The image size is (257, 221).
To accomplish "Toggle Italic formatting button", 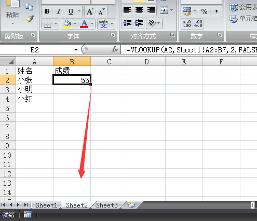I will pyautogui.click(x=59, y=11).
